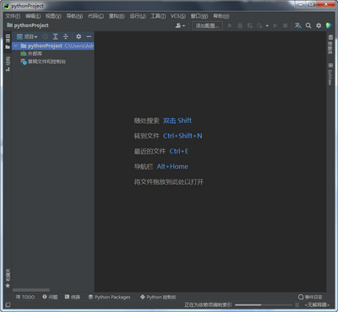Toggle the 收藏夹 (Favorites) star tab
338x312 pixels.
(x=8, y=278)
